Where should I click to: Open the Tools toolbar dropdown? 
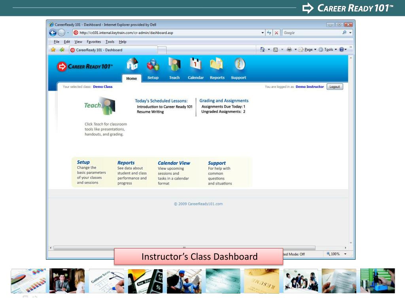tap(328, 49)
